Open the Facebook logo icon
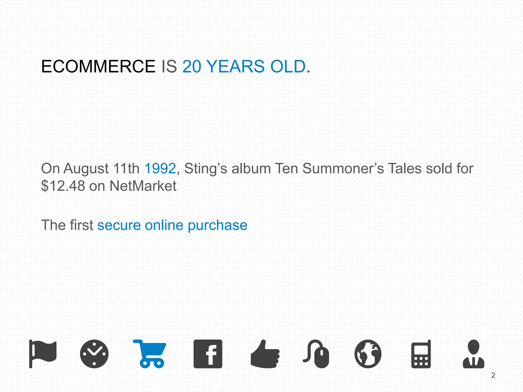The width and height of the screenshot is (523, 392). [208, 354]
